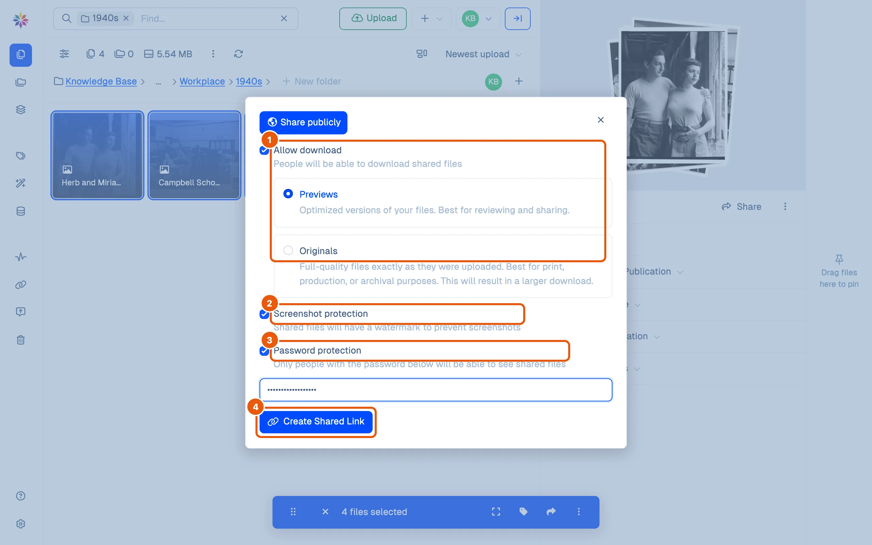
Task: Toggle the Screenshot protection checkbox
Action: [x=264, y=314]
